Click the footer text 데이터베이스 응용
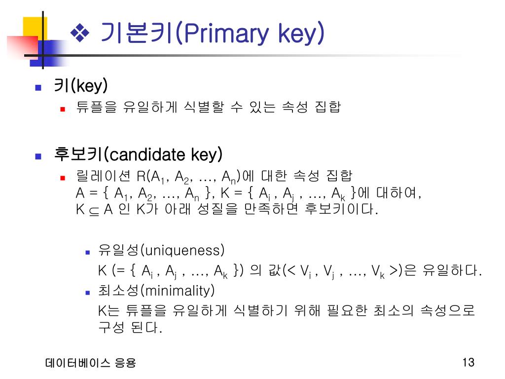Image resolution: width=505 pixels, height=379 pixels. point(91,363)
